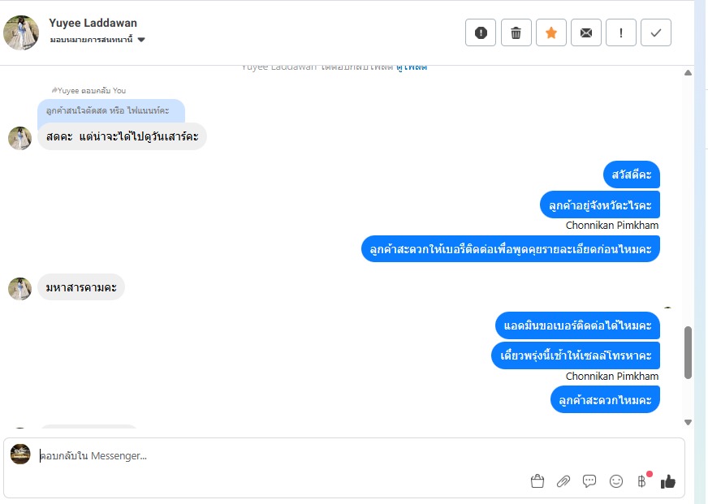Click the chat scrollbar down arrow
This screenshot has height=504, width=708.
(x=688, y=422)
